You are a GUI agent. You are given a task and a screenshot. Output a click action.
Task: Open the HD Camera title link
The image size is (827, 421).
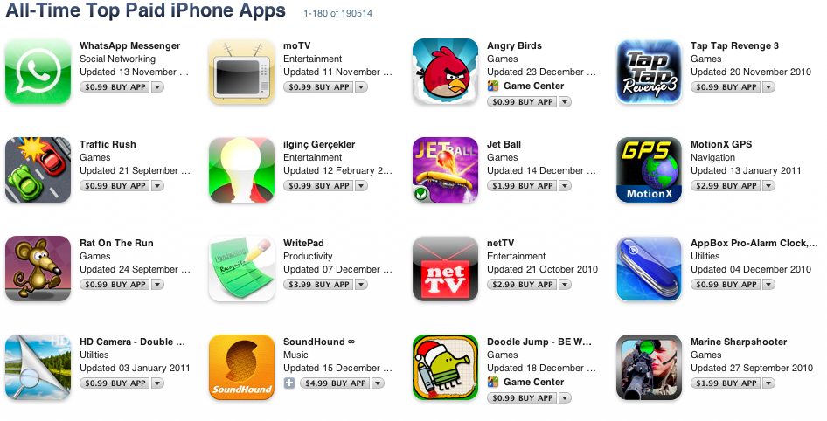(x=132, y=342)
